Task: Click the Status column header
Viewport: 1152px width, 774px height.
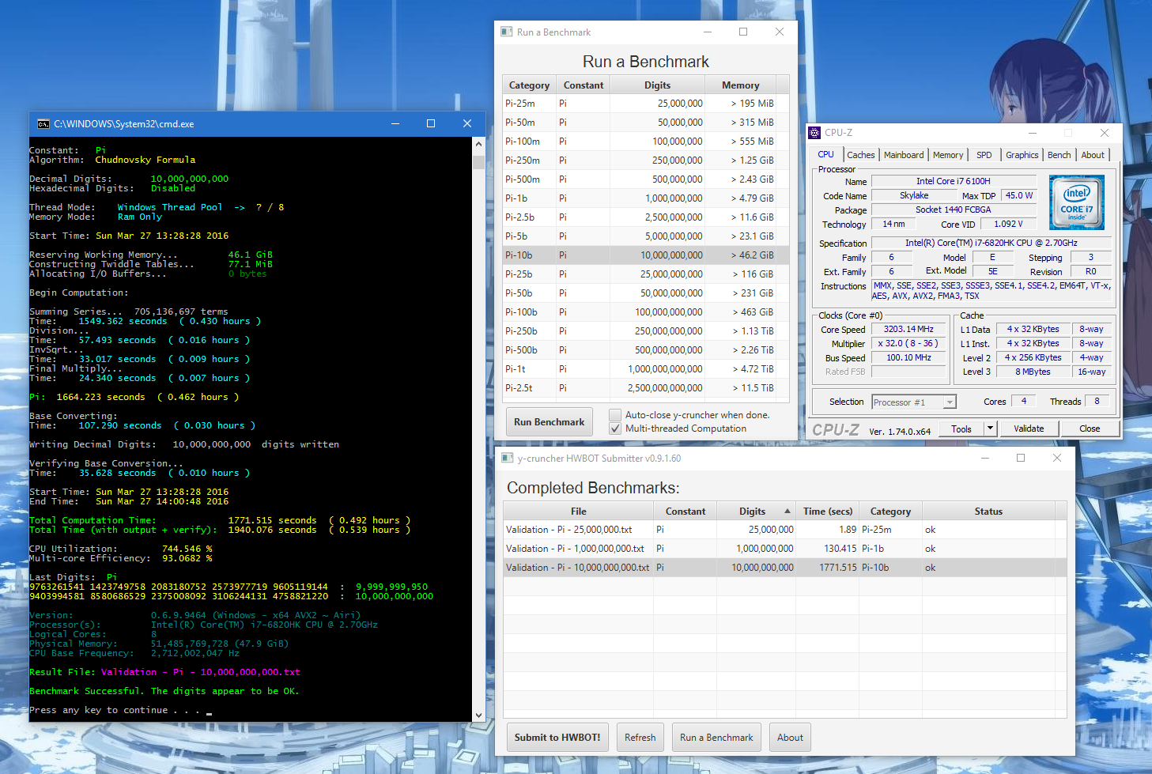Action: [x=988, y=512]
